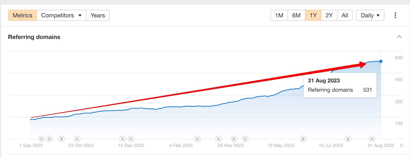Click the Google update marker above 23 Oct 2022
The width and height of the screenshot is (410, 158).
[x=77, y=139]
